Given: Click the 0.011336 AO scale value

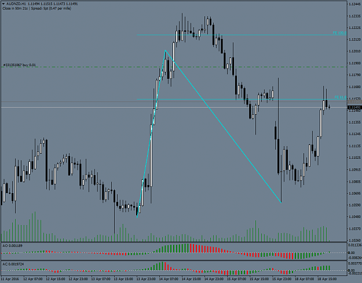Looking at the screenshot, I should click(x=355, y=245).
